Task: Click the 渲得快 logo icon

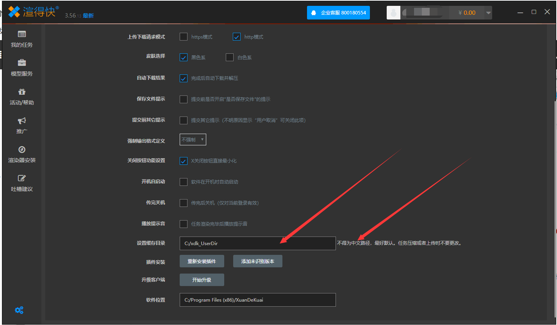Action: point(14,12)
